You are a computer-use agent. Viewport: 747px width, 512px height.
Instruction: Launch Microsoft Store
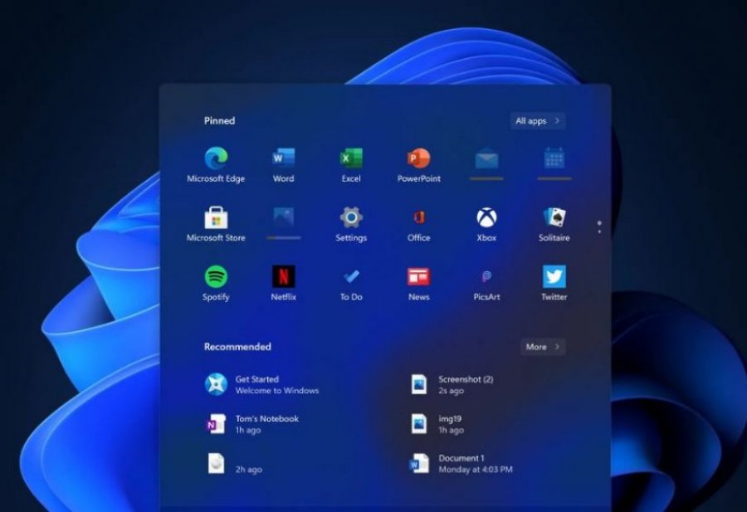click(x=216, y=224)
